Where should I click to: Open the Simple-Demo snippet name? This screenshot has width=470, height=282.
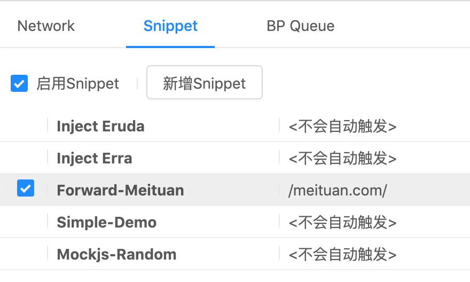(106, 222)
